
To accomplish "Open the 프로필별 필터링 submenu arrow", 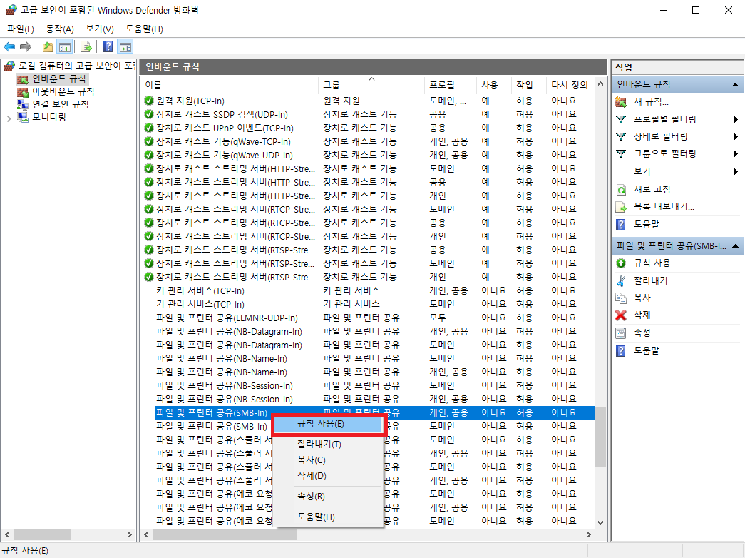I will 736,119.
